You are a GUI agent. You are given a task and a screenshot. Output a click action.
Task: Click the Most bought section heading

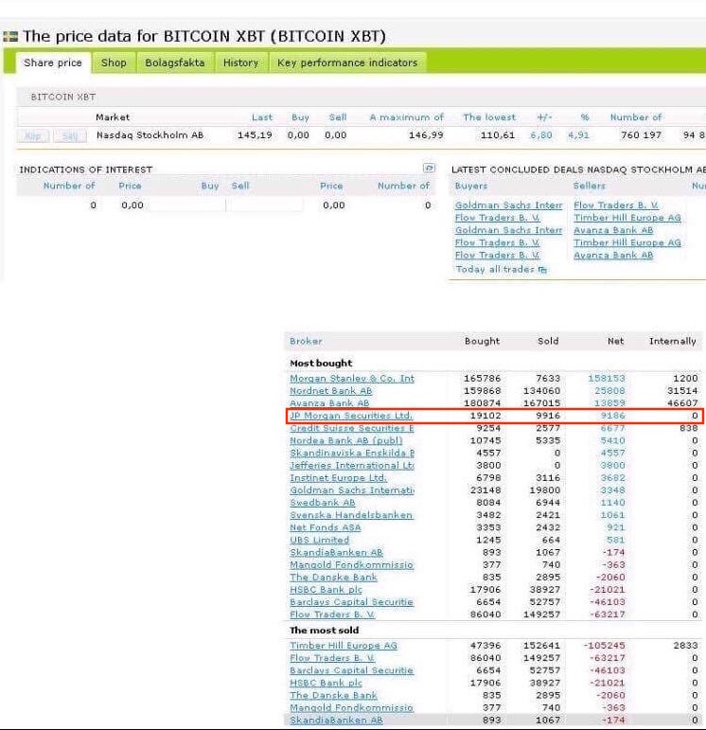(x=321, y=364)
